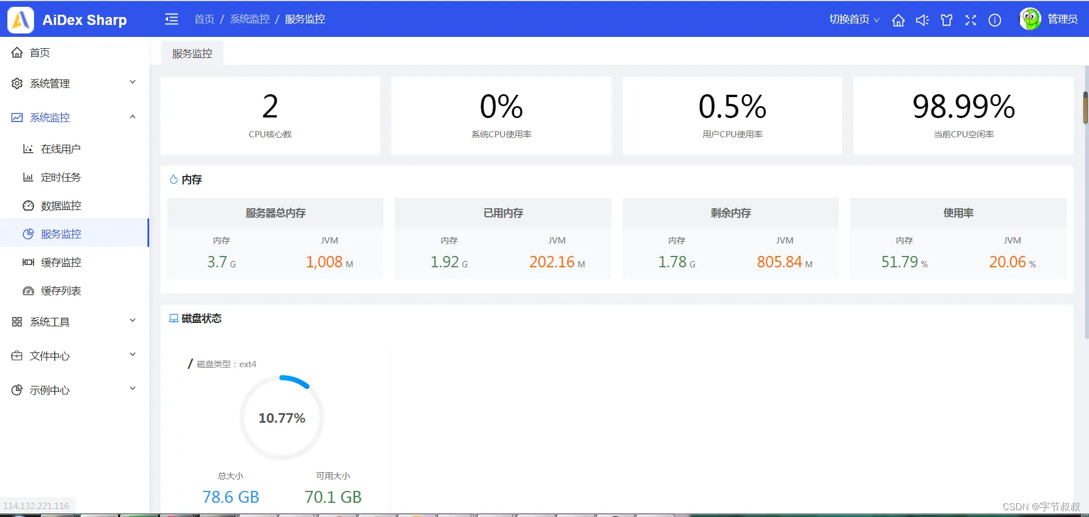Open announcements via the speaker icon

pos(922,20)
